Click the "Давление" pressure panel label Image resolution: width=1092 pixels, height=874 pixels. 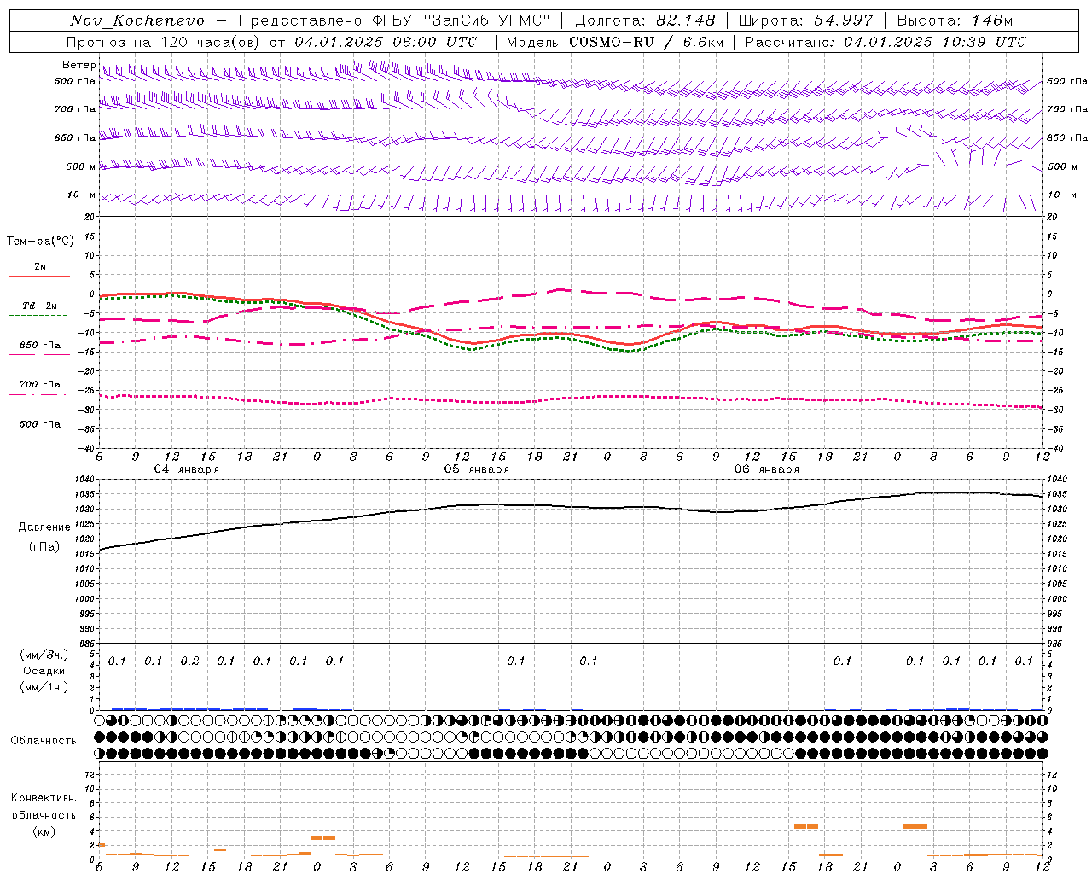point(44,527)
